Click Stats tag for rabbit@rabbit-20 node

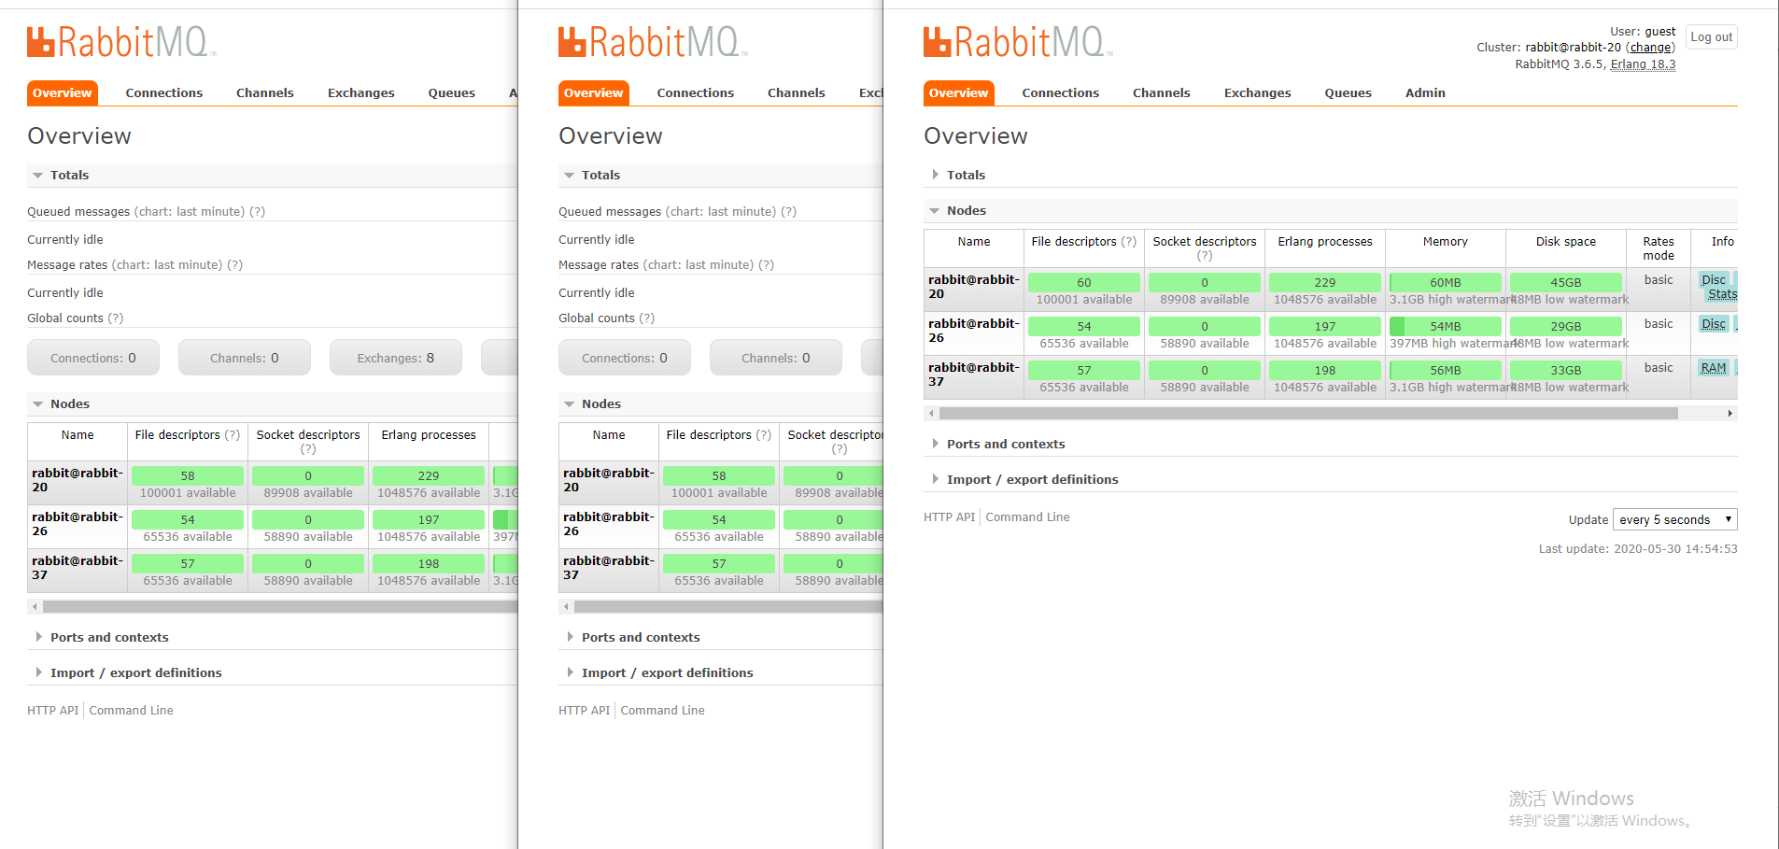click(1722, 294)
